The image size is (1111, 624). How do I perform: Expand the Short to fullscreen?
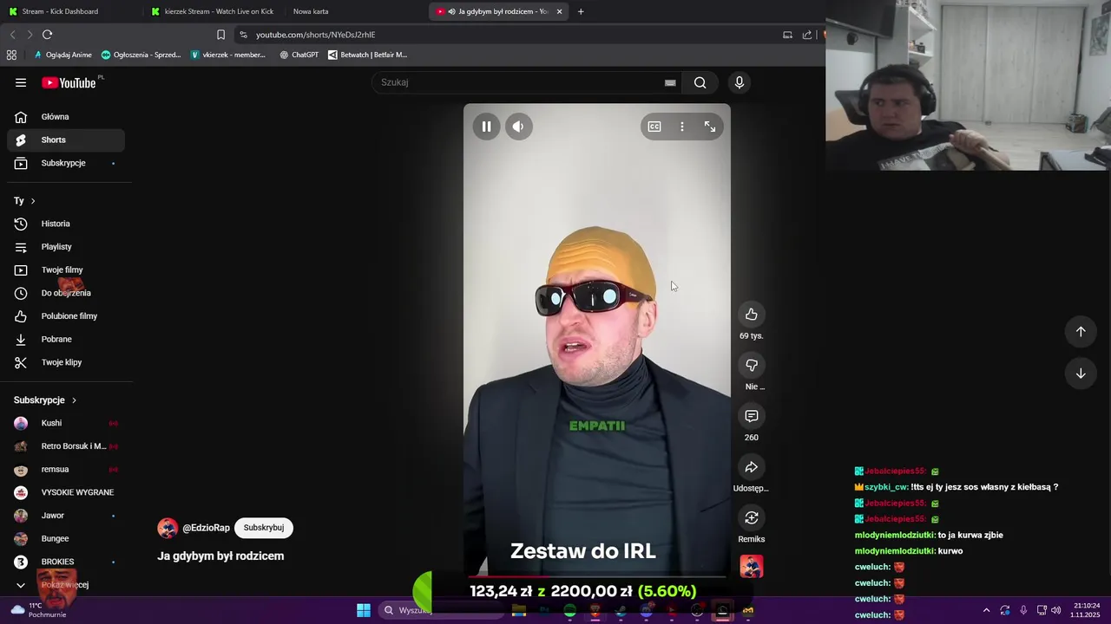pyautogui.click(x=710, y=127)
